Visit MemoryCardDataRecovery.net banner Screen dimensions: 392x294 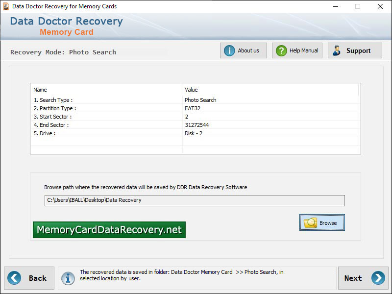(x=109, y=229)
